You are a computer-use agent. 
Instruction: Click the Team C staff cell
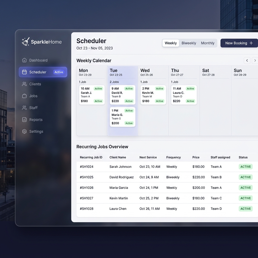click(x=216, y=198)
